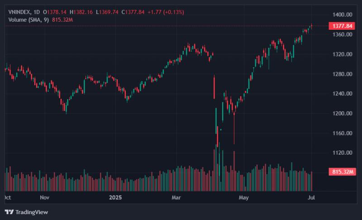Click the 1D interval label
Viewport: 362px width, 220px height.
pos(37,12)
